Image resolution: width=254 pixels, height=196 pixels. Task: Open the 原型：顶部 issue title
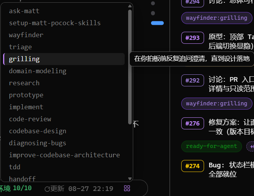click(x=231, y=41)
